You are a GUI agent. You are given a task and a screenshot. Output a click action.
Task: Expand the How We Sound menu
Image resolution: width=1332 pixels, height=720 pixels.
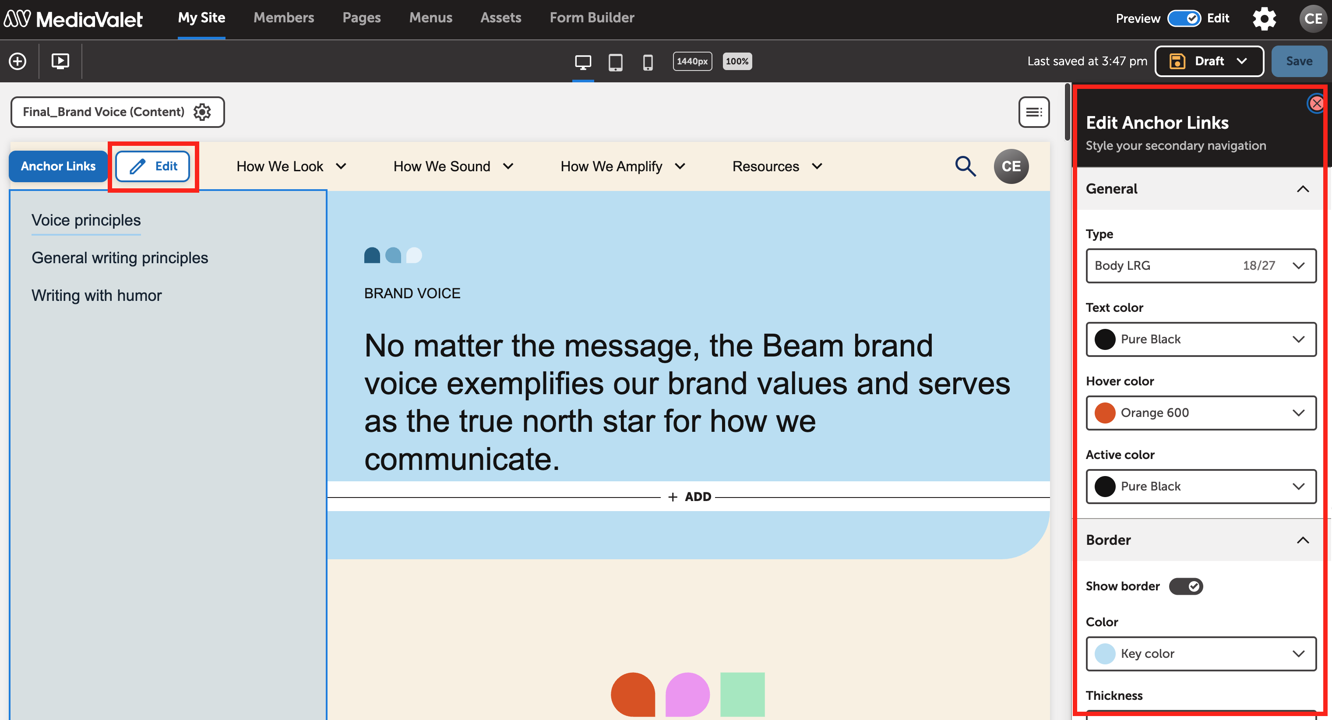tap(453, 166)
